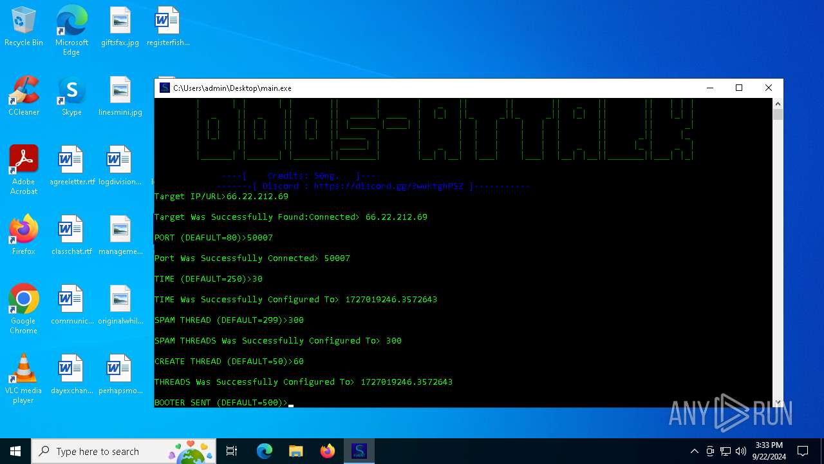Open CCleaner desktop shortcut
The width and height of the screenshot is (824, 464).
[24, 97]
